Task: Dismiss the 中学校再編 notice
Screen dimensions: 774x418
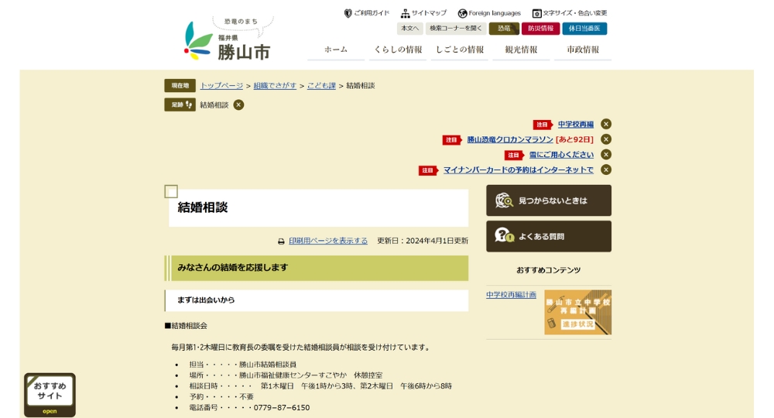Action: coord(606,124)
